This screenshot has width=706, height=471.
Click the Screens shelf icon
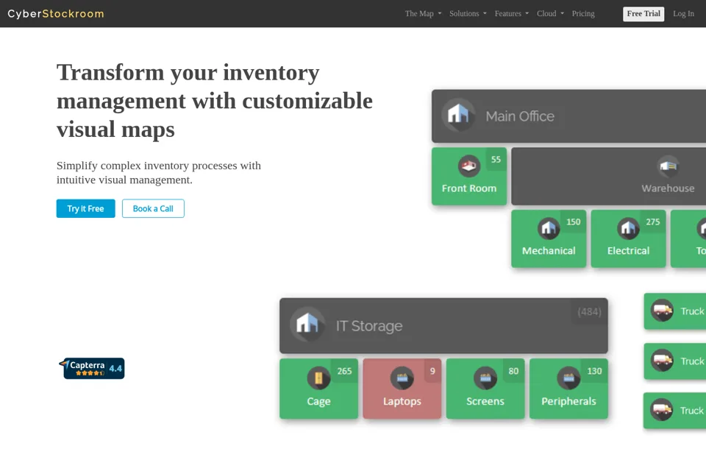click(485, 378)
